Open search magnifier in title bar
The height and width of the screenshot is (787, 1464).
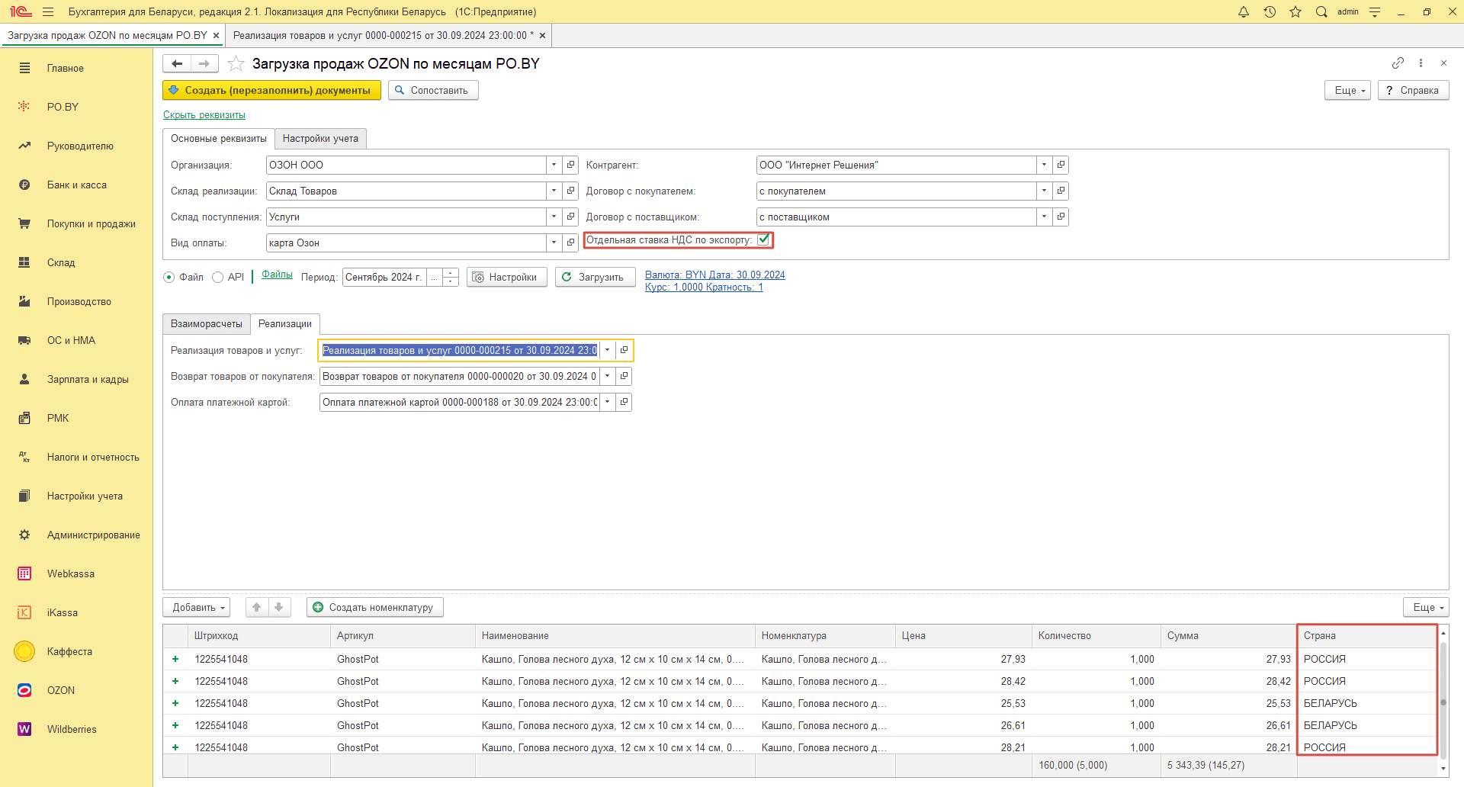pyautogui.click(x=1321, y=11)
